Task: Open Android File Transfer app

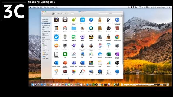Action: pyautogui.click(x=74, y=20)
